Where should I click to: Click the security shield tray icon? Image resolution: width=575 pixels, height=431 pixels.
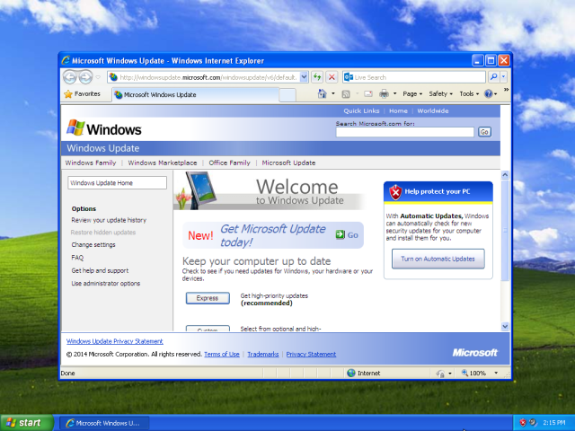(523, 422)
